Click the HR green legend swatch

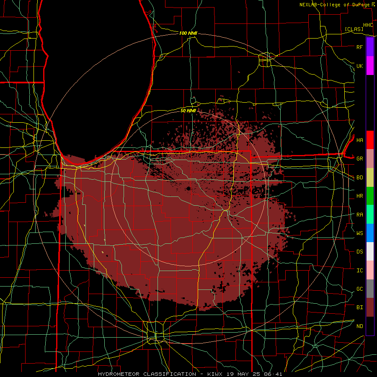(x=370, y=196)
